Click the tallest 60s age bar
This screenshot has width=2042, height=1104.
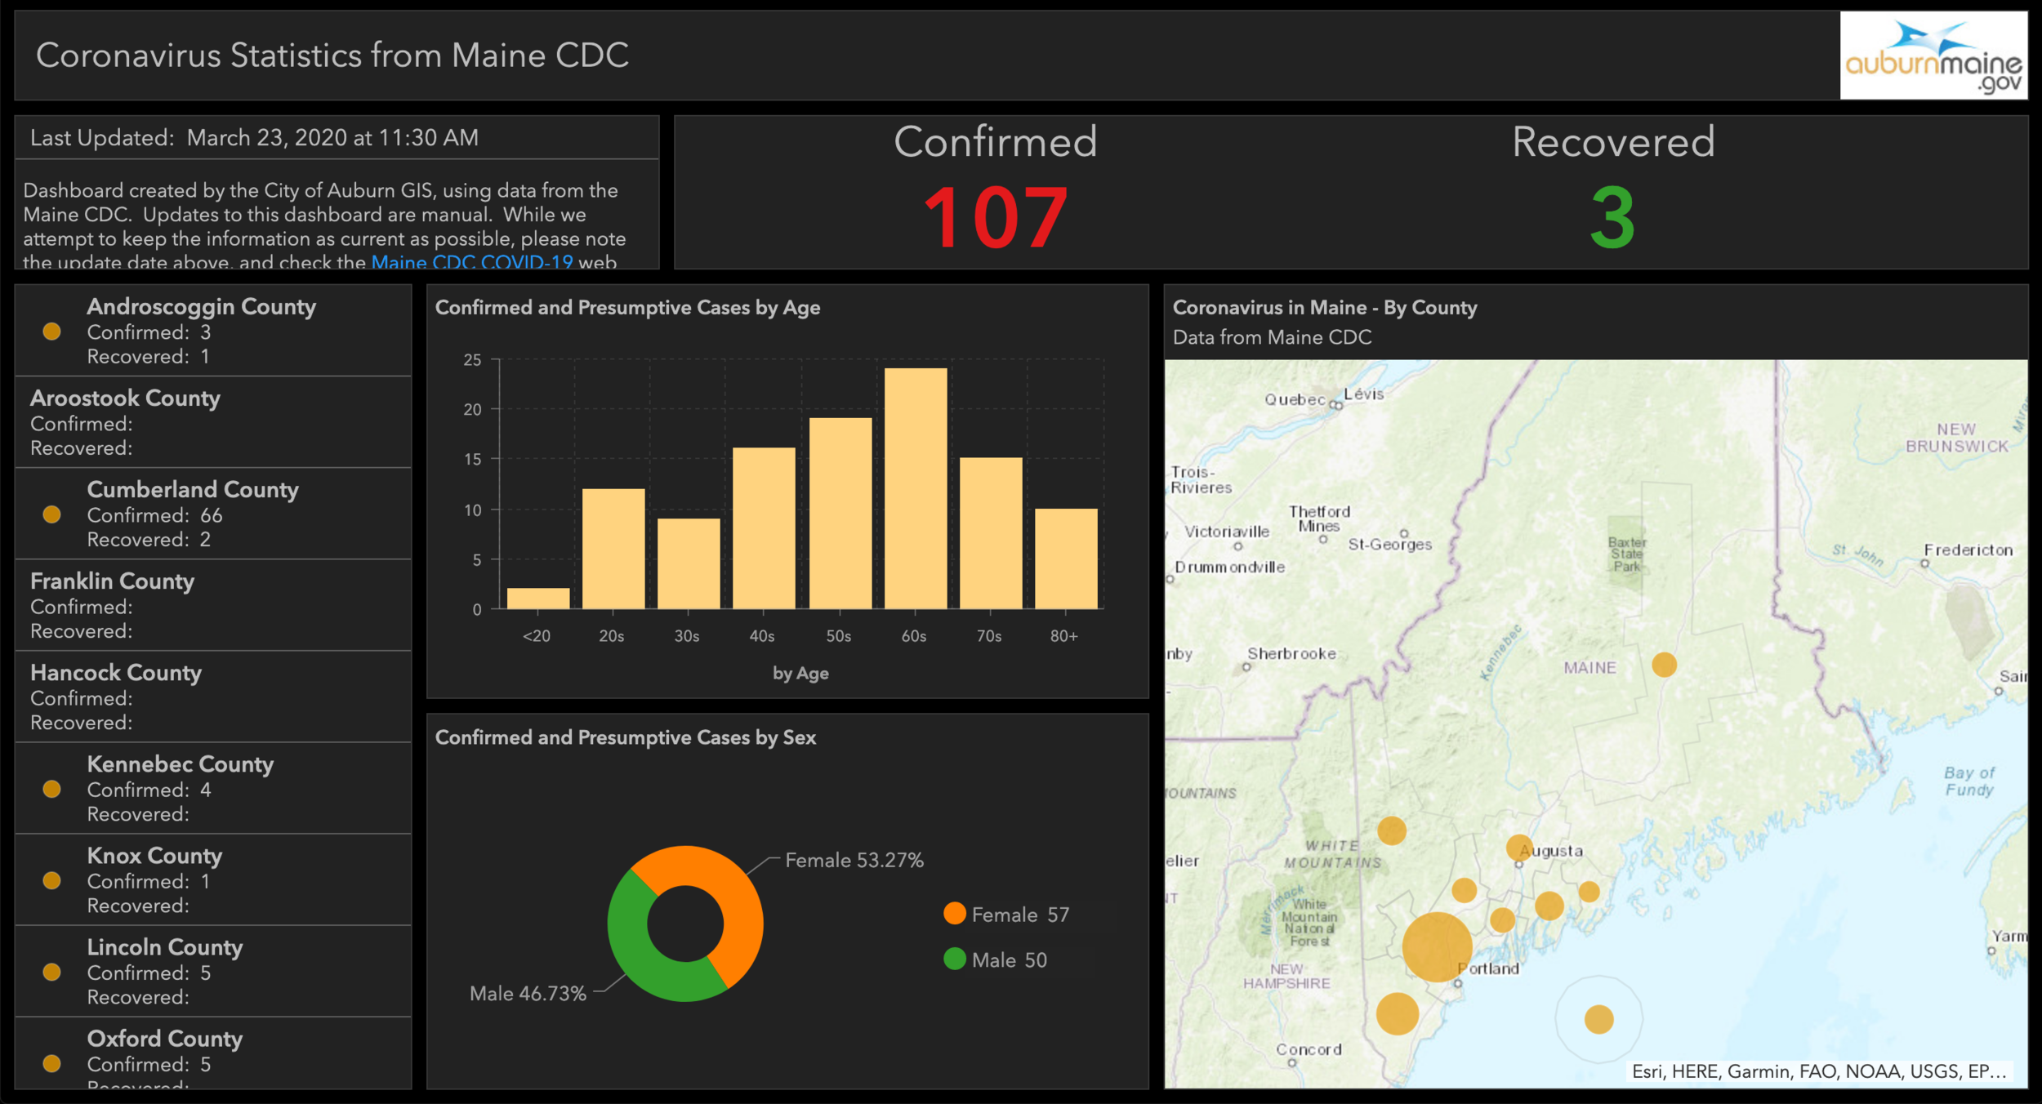click(x=916, y=488)
